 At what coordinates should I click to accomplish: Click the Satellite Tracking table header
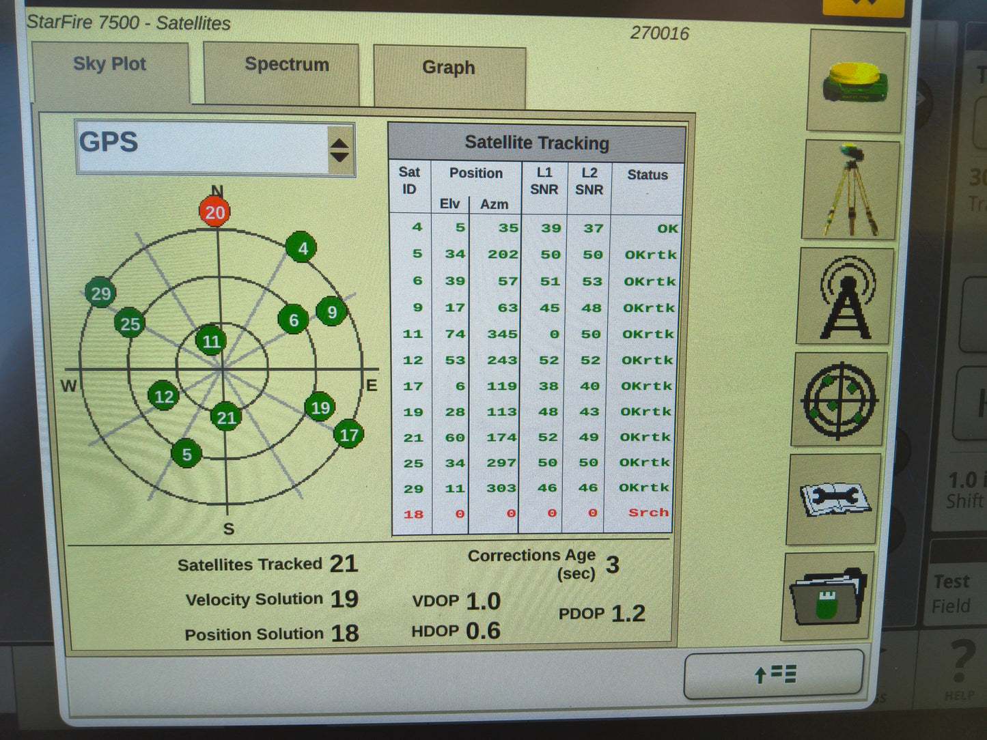537,143
